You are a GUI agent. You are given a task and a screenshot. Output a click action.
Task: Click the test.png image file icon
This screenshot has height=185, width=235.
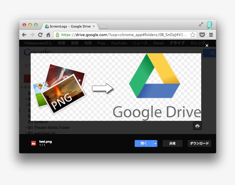(34, 143)
